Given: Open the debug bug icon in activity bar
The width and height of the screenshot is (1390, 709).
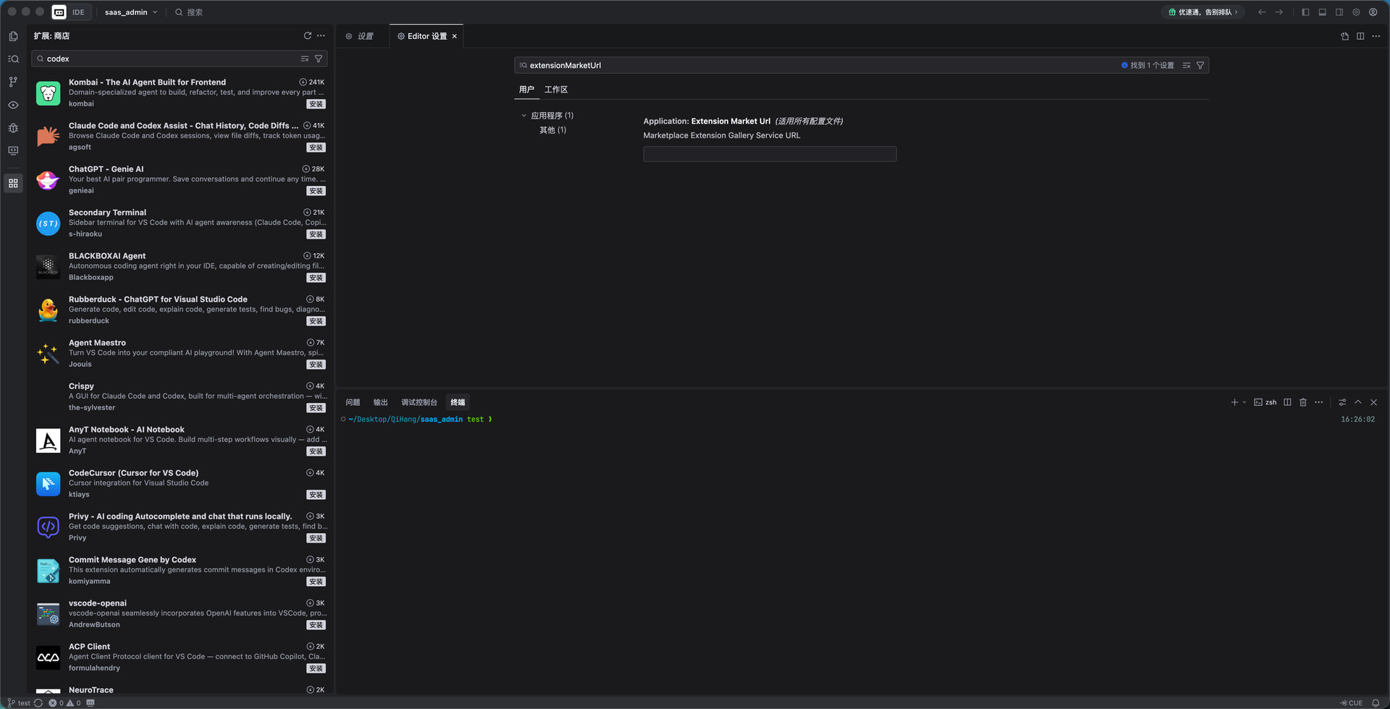Looking at the screenshot, I should point(13,128).
